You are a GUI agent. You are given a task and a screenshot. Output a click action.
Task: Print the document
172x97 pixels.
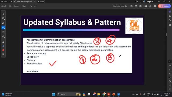(x=140, y=6)
